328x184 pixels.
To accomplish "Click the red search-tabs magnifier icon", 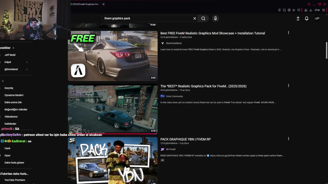I will point(309,4).
